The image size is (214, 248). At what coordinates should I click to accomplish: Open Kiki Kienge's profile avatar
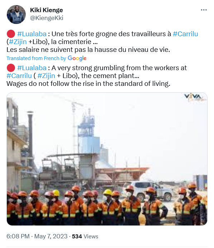(16, 14)
